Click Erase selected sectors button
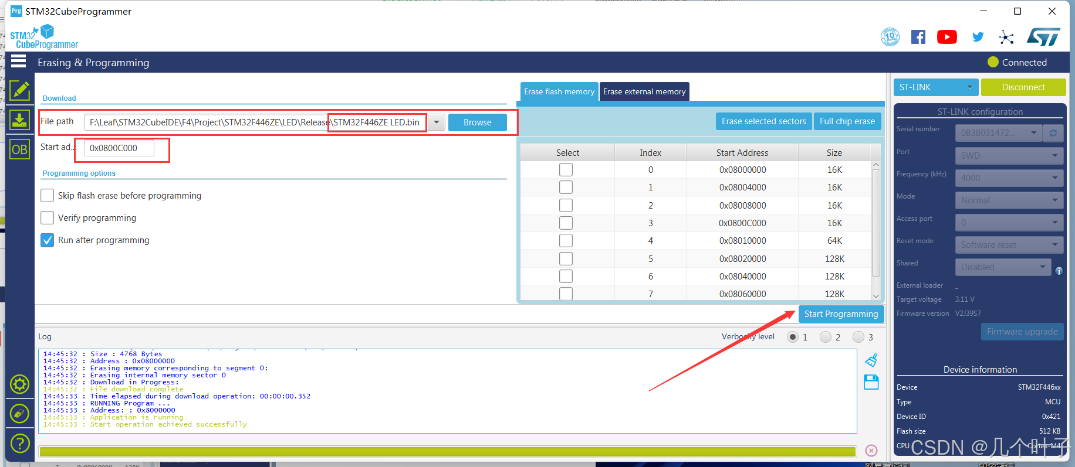Screen dimensions: 1075x467 (x=763, y=121)
